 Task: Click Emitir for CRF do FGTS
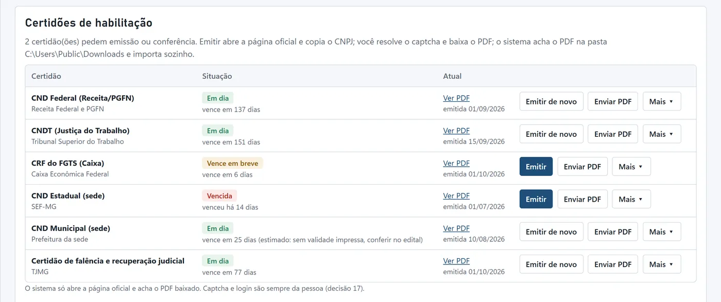[536, 167]
